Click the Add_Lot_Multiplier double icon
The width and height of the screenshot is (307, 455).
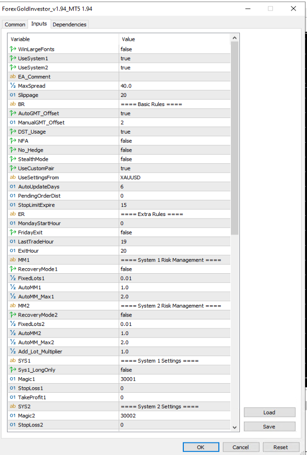[x=13, y=352]
